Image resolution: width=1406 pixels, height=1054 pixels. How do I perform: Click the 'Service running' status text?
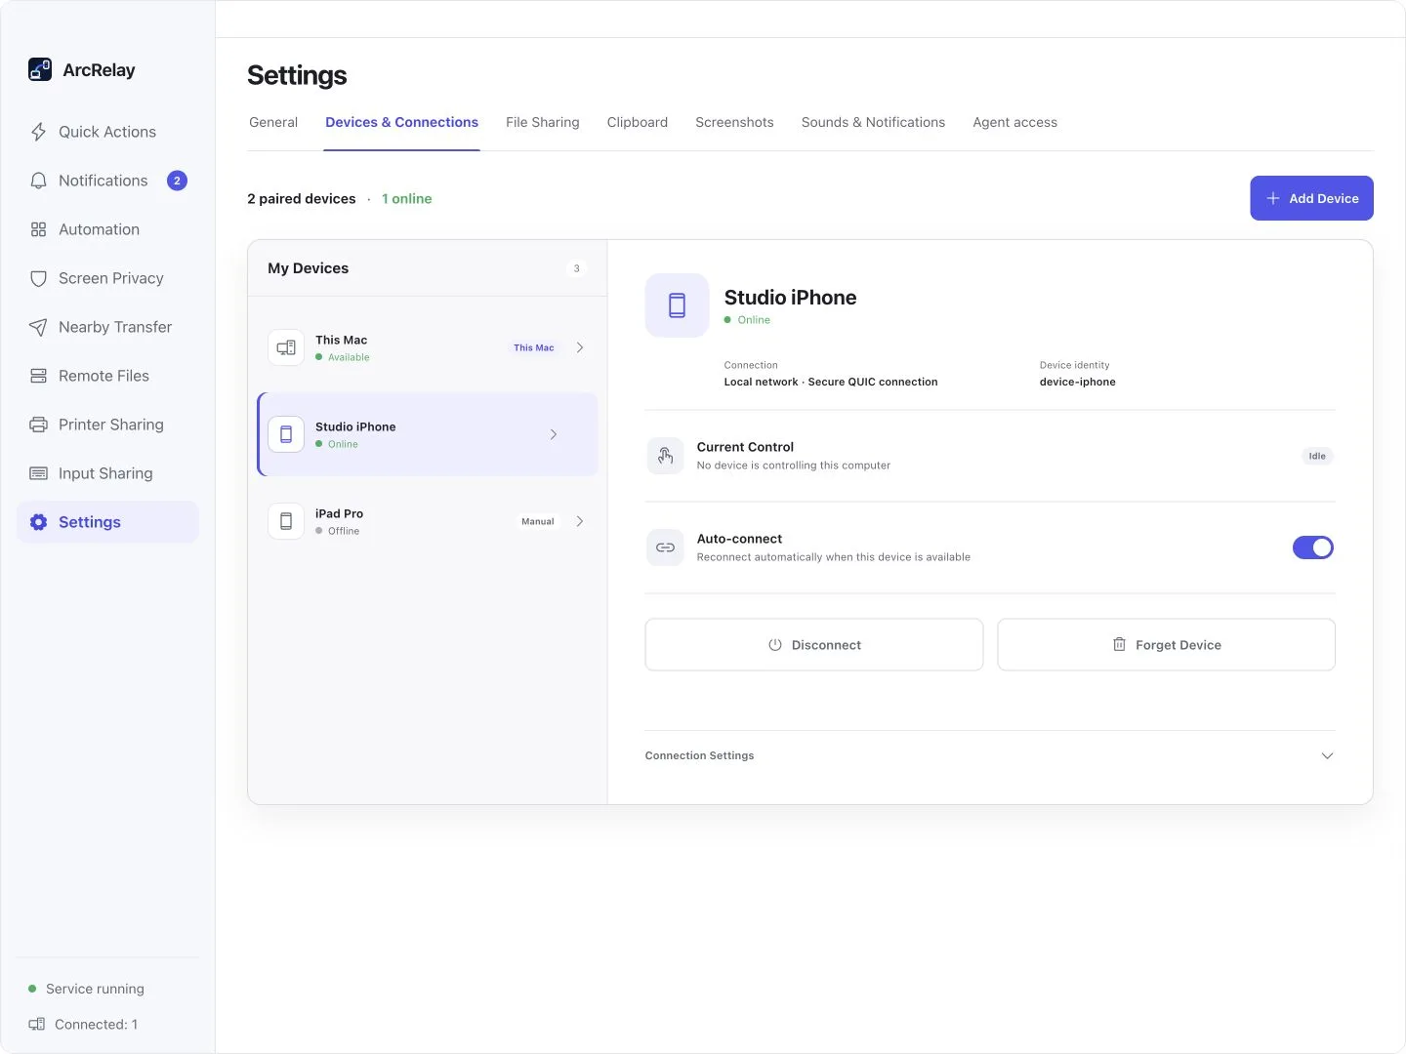pos(95,989)
